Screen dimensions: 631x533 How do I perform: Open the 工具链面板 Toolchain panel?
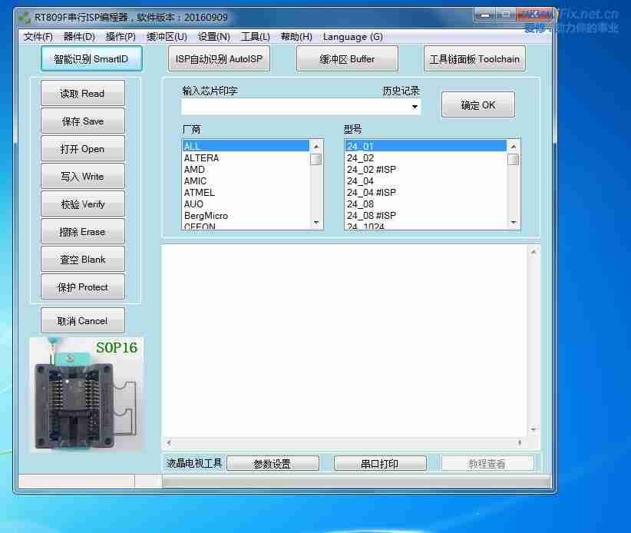pyautogui.click(x=474, y=58)
